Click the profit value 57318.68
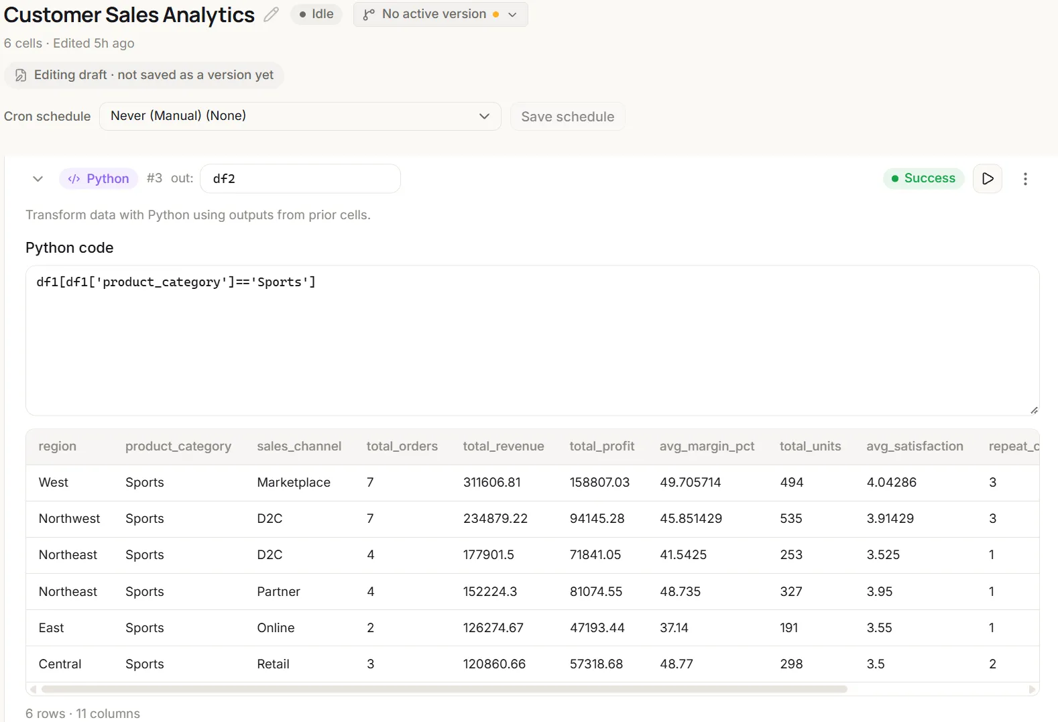This screenshot has height=722, width=1058. coord(597,664)
